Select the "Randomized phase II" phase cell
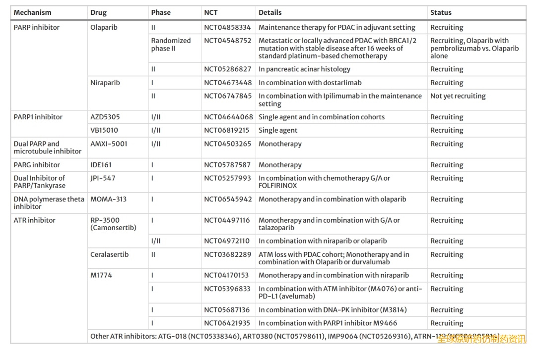This screenshot has height=349, width=536. [171, 45]
